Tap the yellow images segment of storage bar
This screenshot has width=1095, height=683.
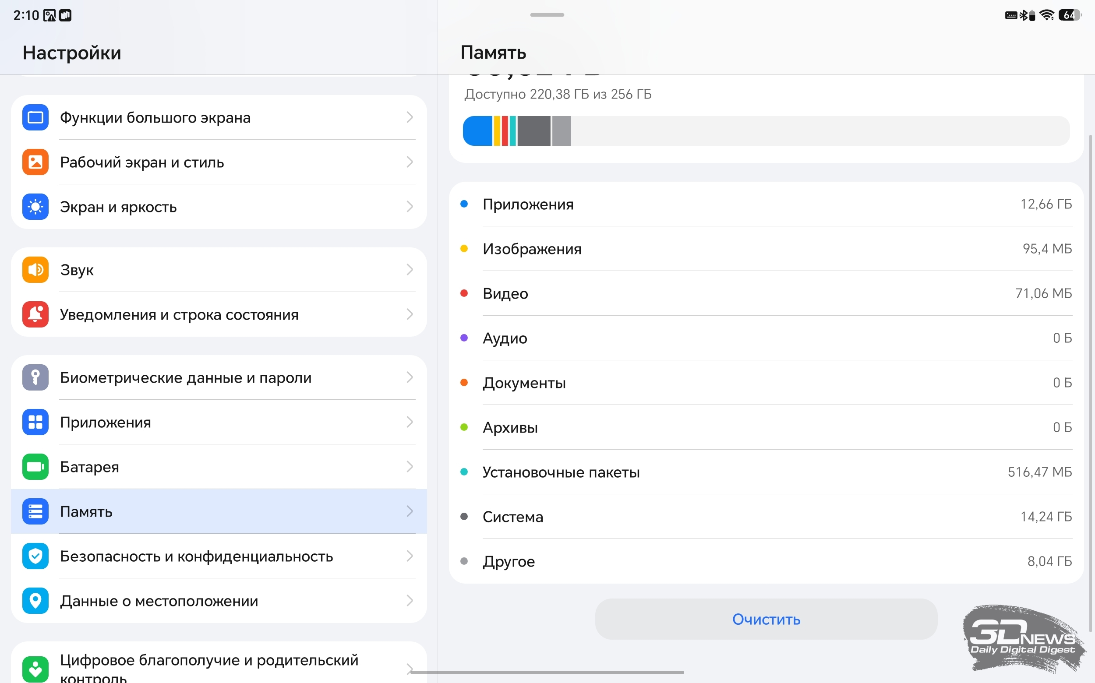pos(497,131)
